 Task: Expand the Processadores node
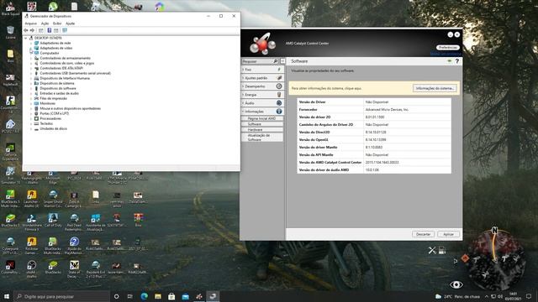point(31,118)
